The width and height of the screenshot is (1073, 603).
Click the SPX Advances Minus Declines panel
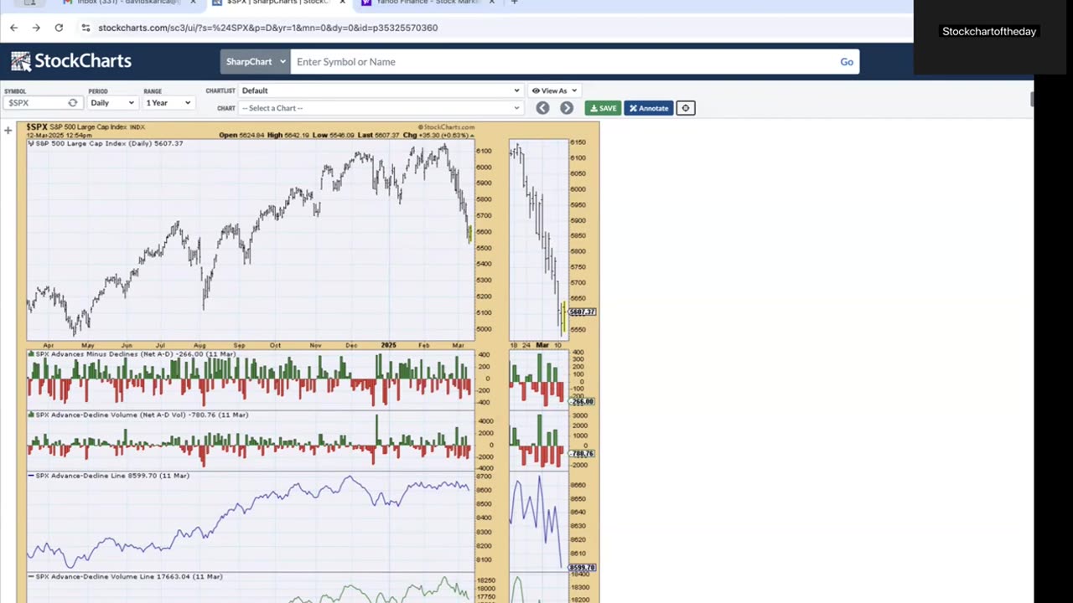tap(250, 379)
